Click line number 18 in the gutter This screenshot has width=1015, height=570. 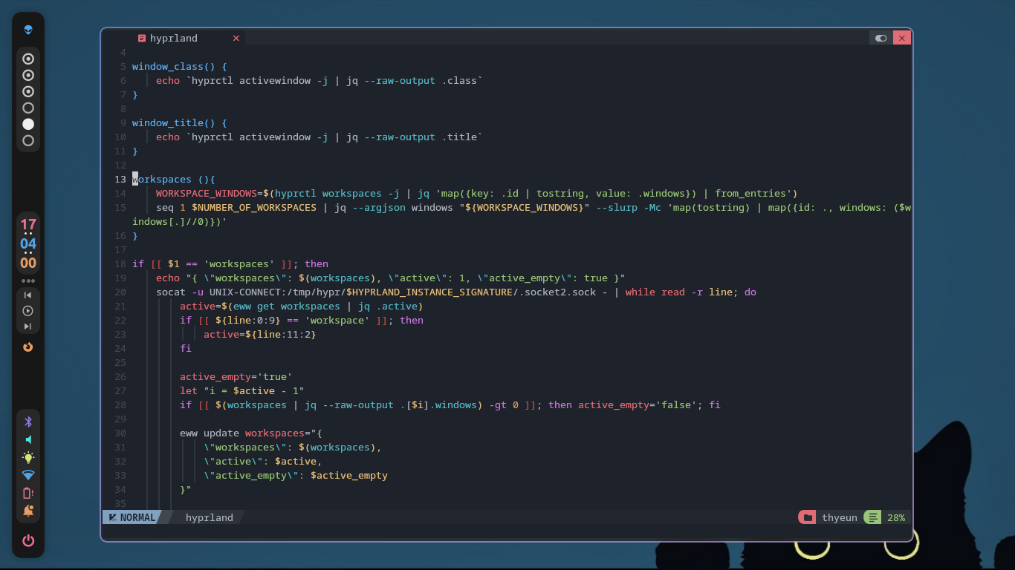pos(120,263)
